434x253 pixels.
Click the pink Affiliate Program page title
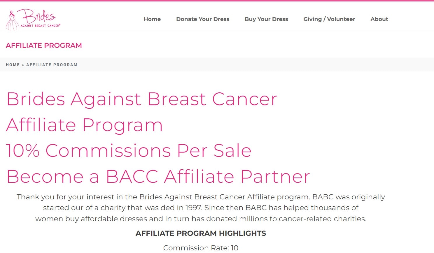pos(44,45)
